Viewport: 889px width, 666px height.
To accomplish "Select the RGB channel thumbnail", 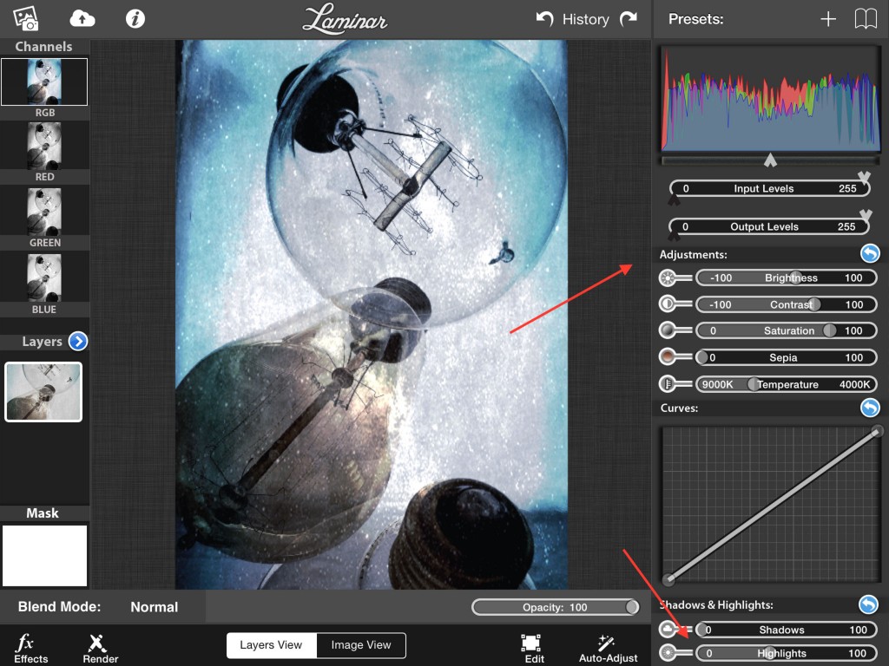I will (x=44, y=82).
